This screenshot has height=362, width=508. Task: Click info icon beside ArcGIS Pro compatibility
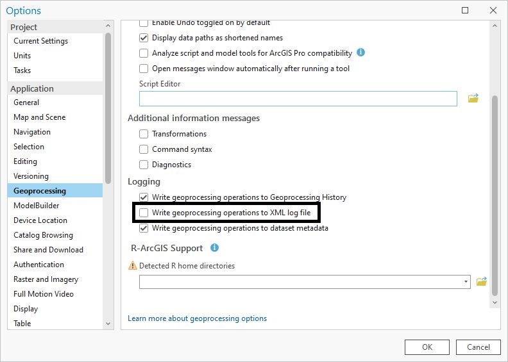[x=360, y=53]
